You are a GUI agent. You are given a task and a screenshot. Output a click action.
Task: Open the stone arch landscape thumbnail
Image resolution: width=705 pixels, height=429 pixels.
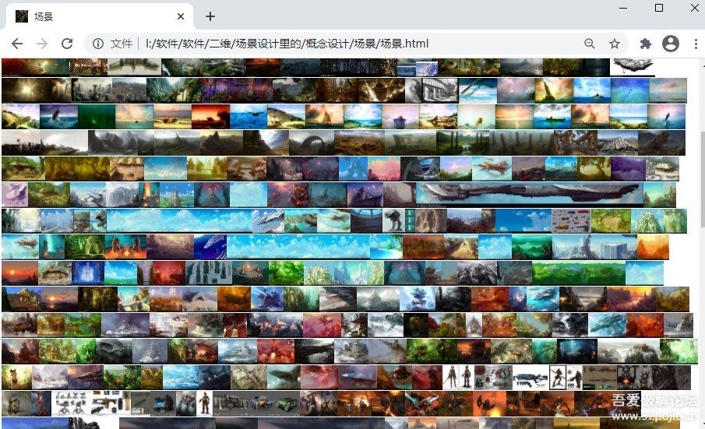pos(311,142)
